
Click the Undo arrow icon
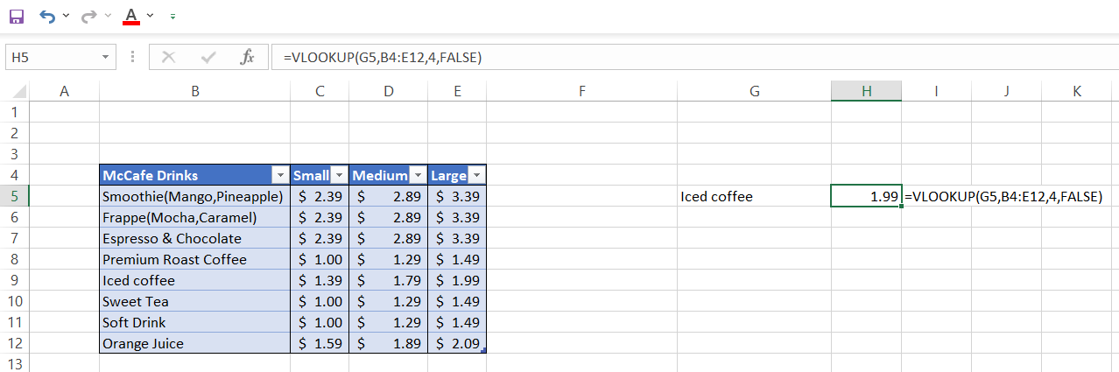tap(47, 16)
